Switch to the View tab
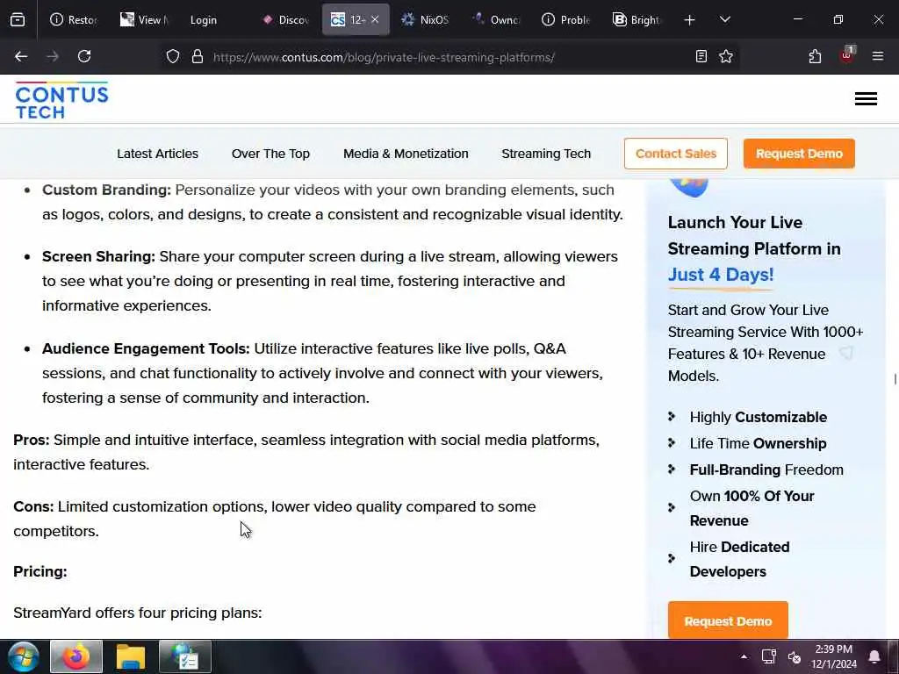899x674 pixels. pos(145,20)
